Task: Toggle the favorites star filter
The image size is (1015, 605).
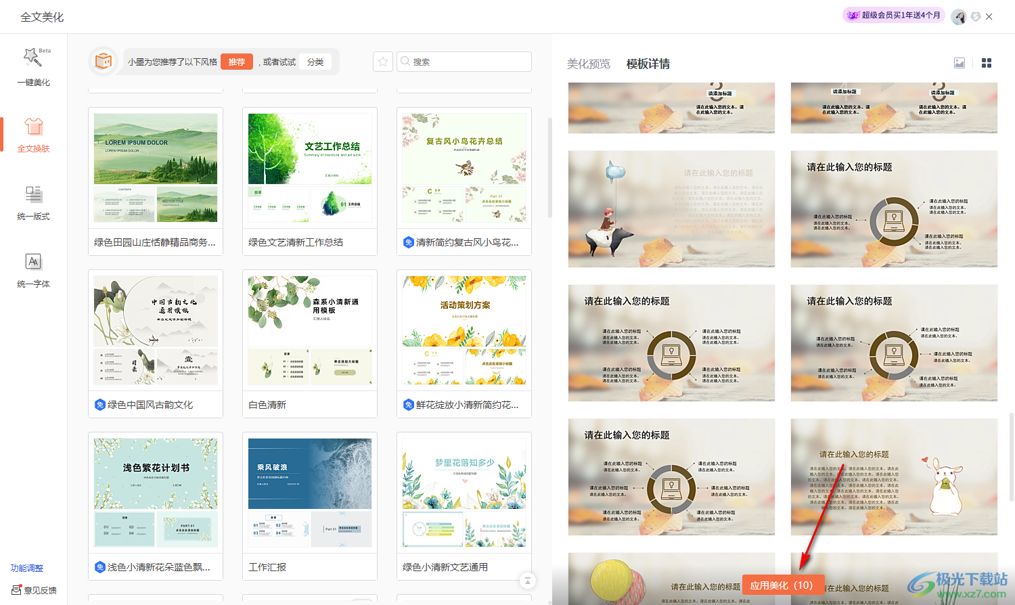Action: [383, 62]
